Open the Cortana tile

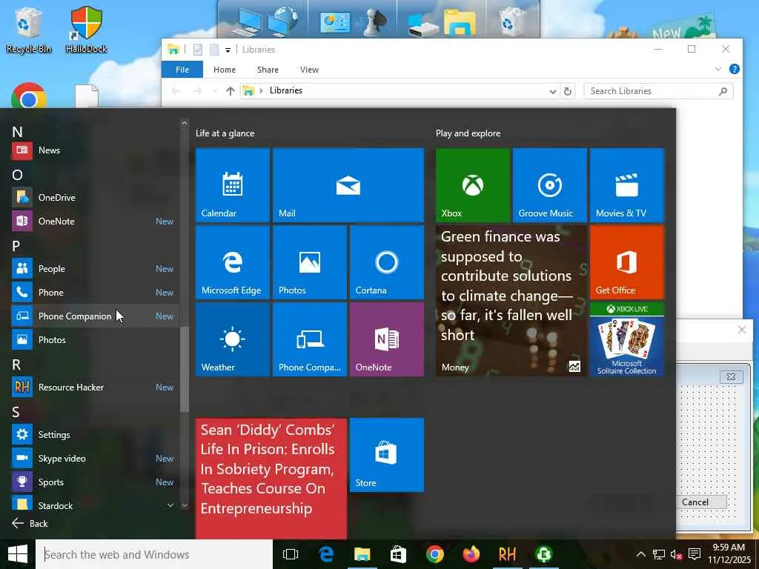pyautogui.click(x=387, y=262)
